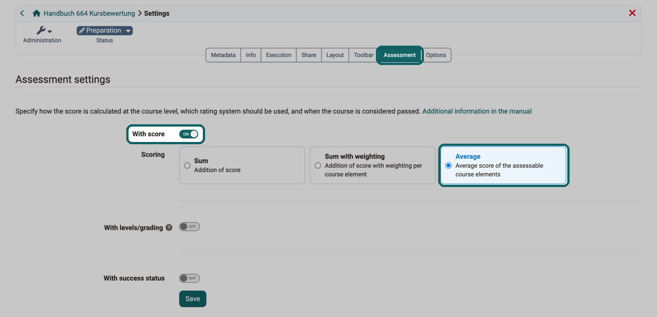Click the Status label under Preparation
The width and height of the screenshot is (657, 317).
pos(105,40)
